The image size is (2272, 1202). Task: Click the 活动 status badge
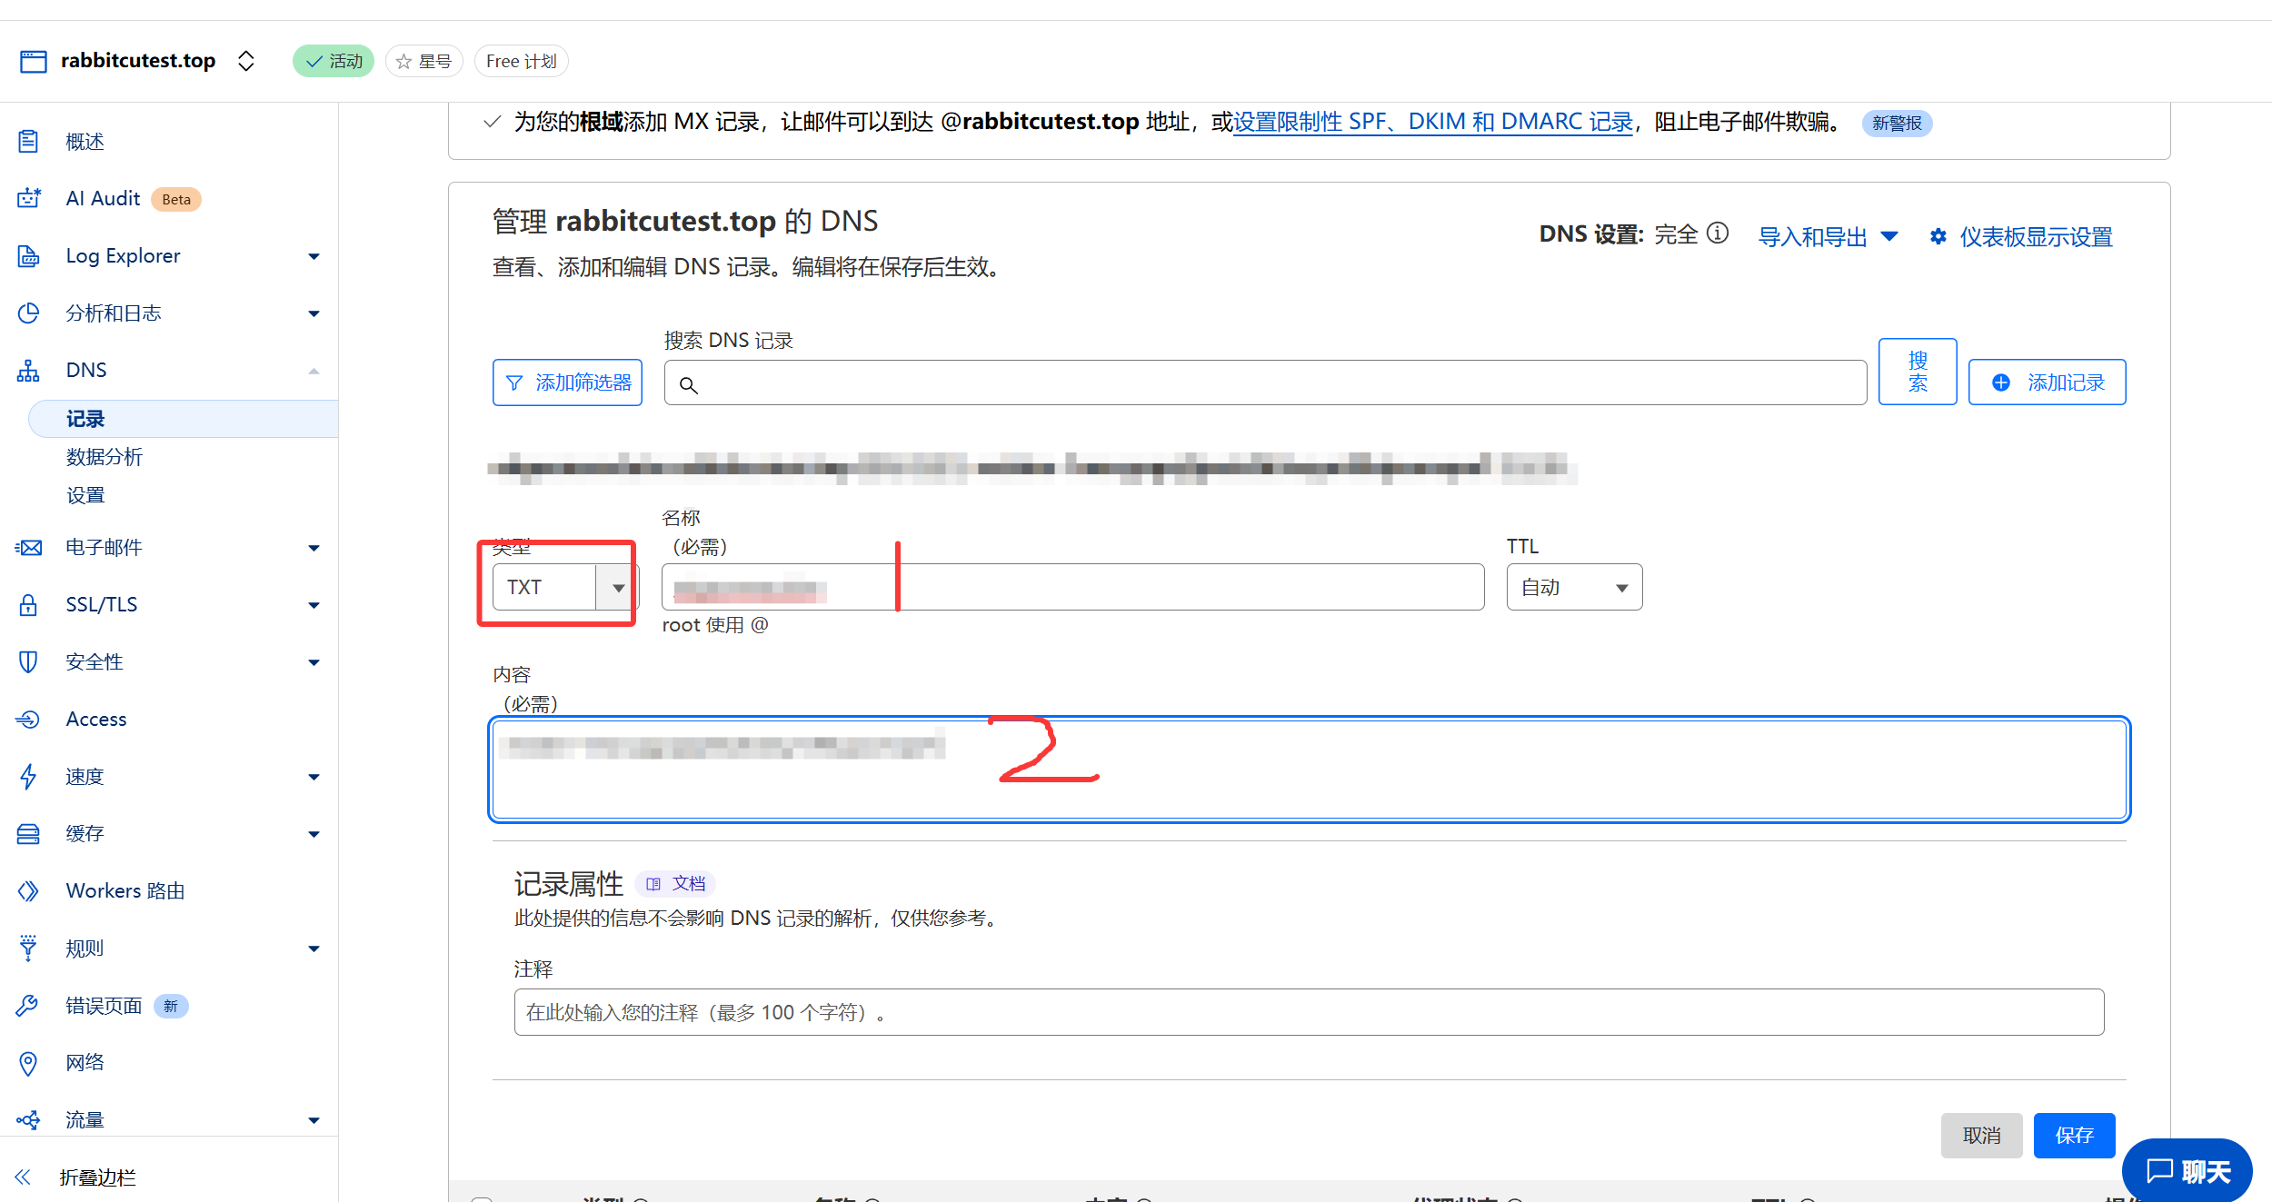point(334,61)
